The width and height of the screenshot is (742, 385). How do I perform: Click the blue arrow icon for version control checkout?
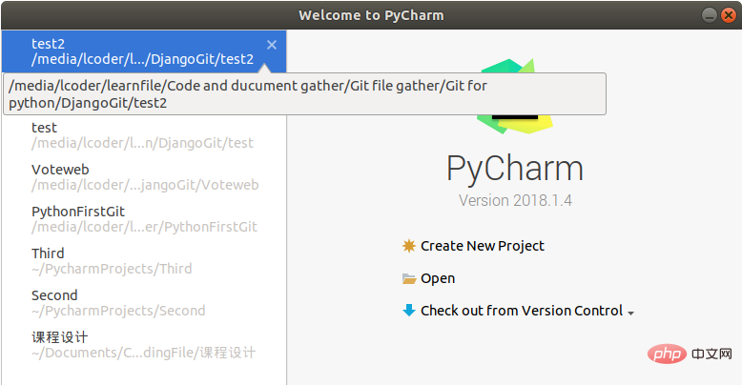tap(409, 311)
